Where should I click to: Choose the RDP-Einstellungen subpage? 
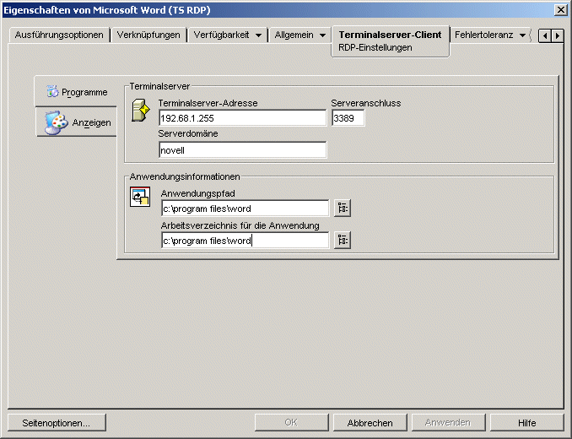click(x=375, y=48)
